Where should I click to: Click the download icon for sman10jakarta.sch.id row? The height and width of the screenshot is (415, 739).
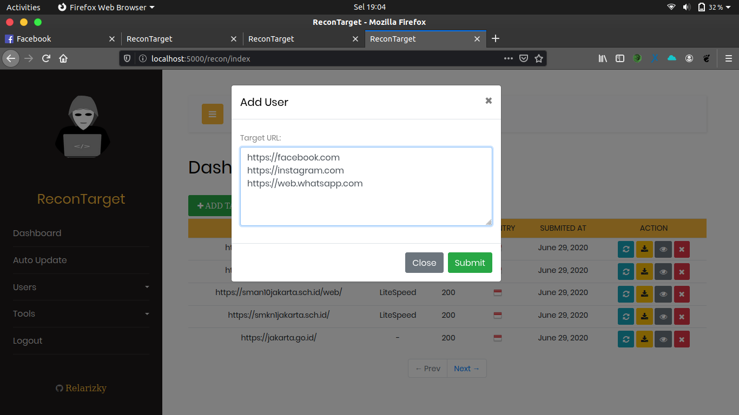pos(644,294)
